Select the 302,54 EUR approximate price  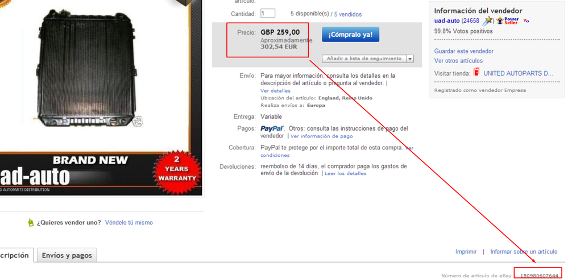tap(279, 47)
